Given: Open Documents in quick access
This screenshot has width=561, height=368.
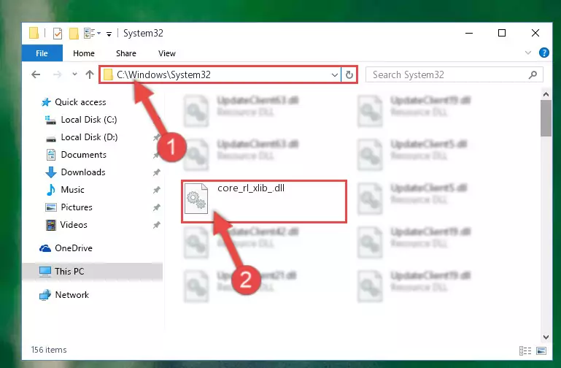Looking at the screenshot, I should point(83,155).
